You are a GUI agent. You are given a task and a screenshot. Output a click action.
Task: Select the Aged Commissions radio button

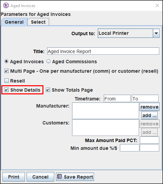click(48, 61)
